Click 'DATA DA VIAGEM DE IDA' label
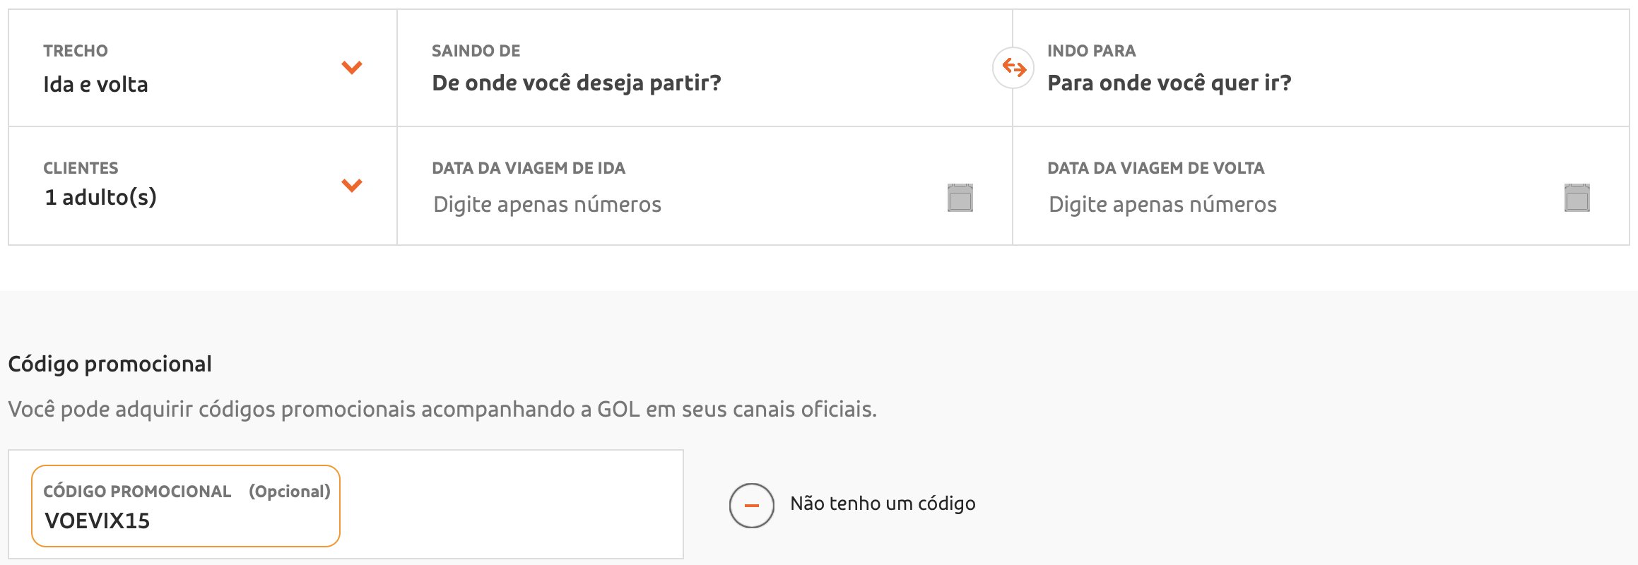The image size is (1638, 565). click(529, 168)
